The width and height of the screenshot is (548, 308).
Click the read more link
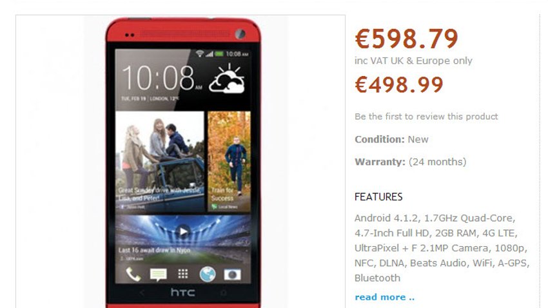[x=384, y=297]
